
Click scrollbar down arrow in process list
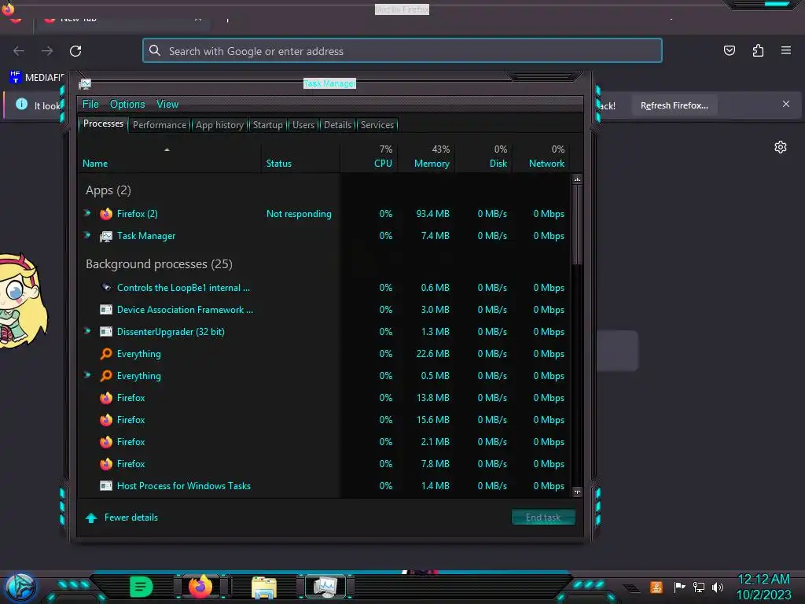pyautogui.click(x=577, y=492)
